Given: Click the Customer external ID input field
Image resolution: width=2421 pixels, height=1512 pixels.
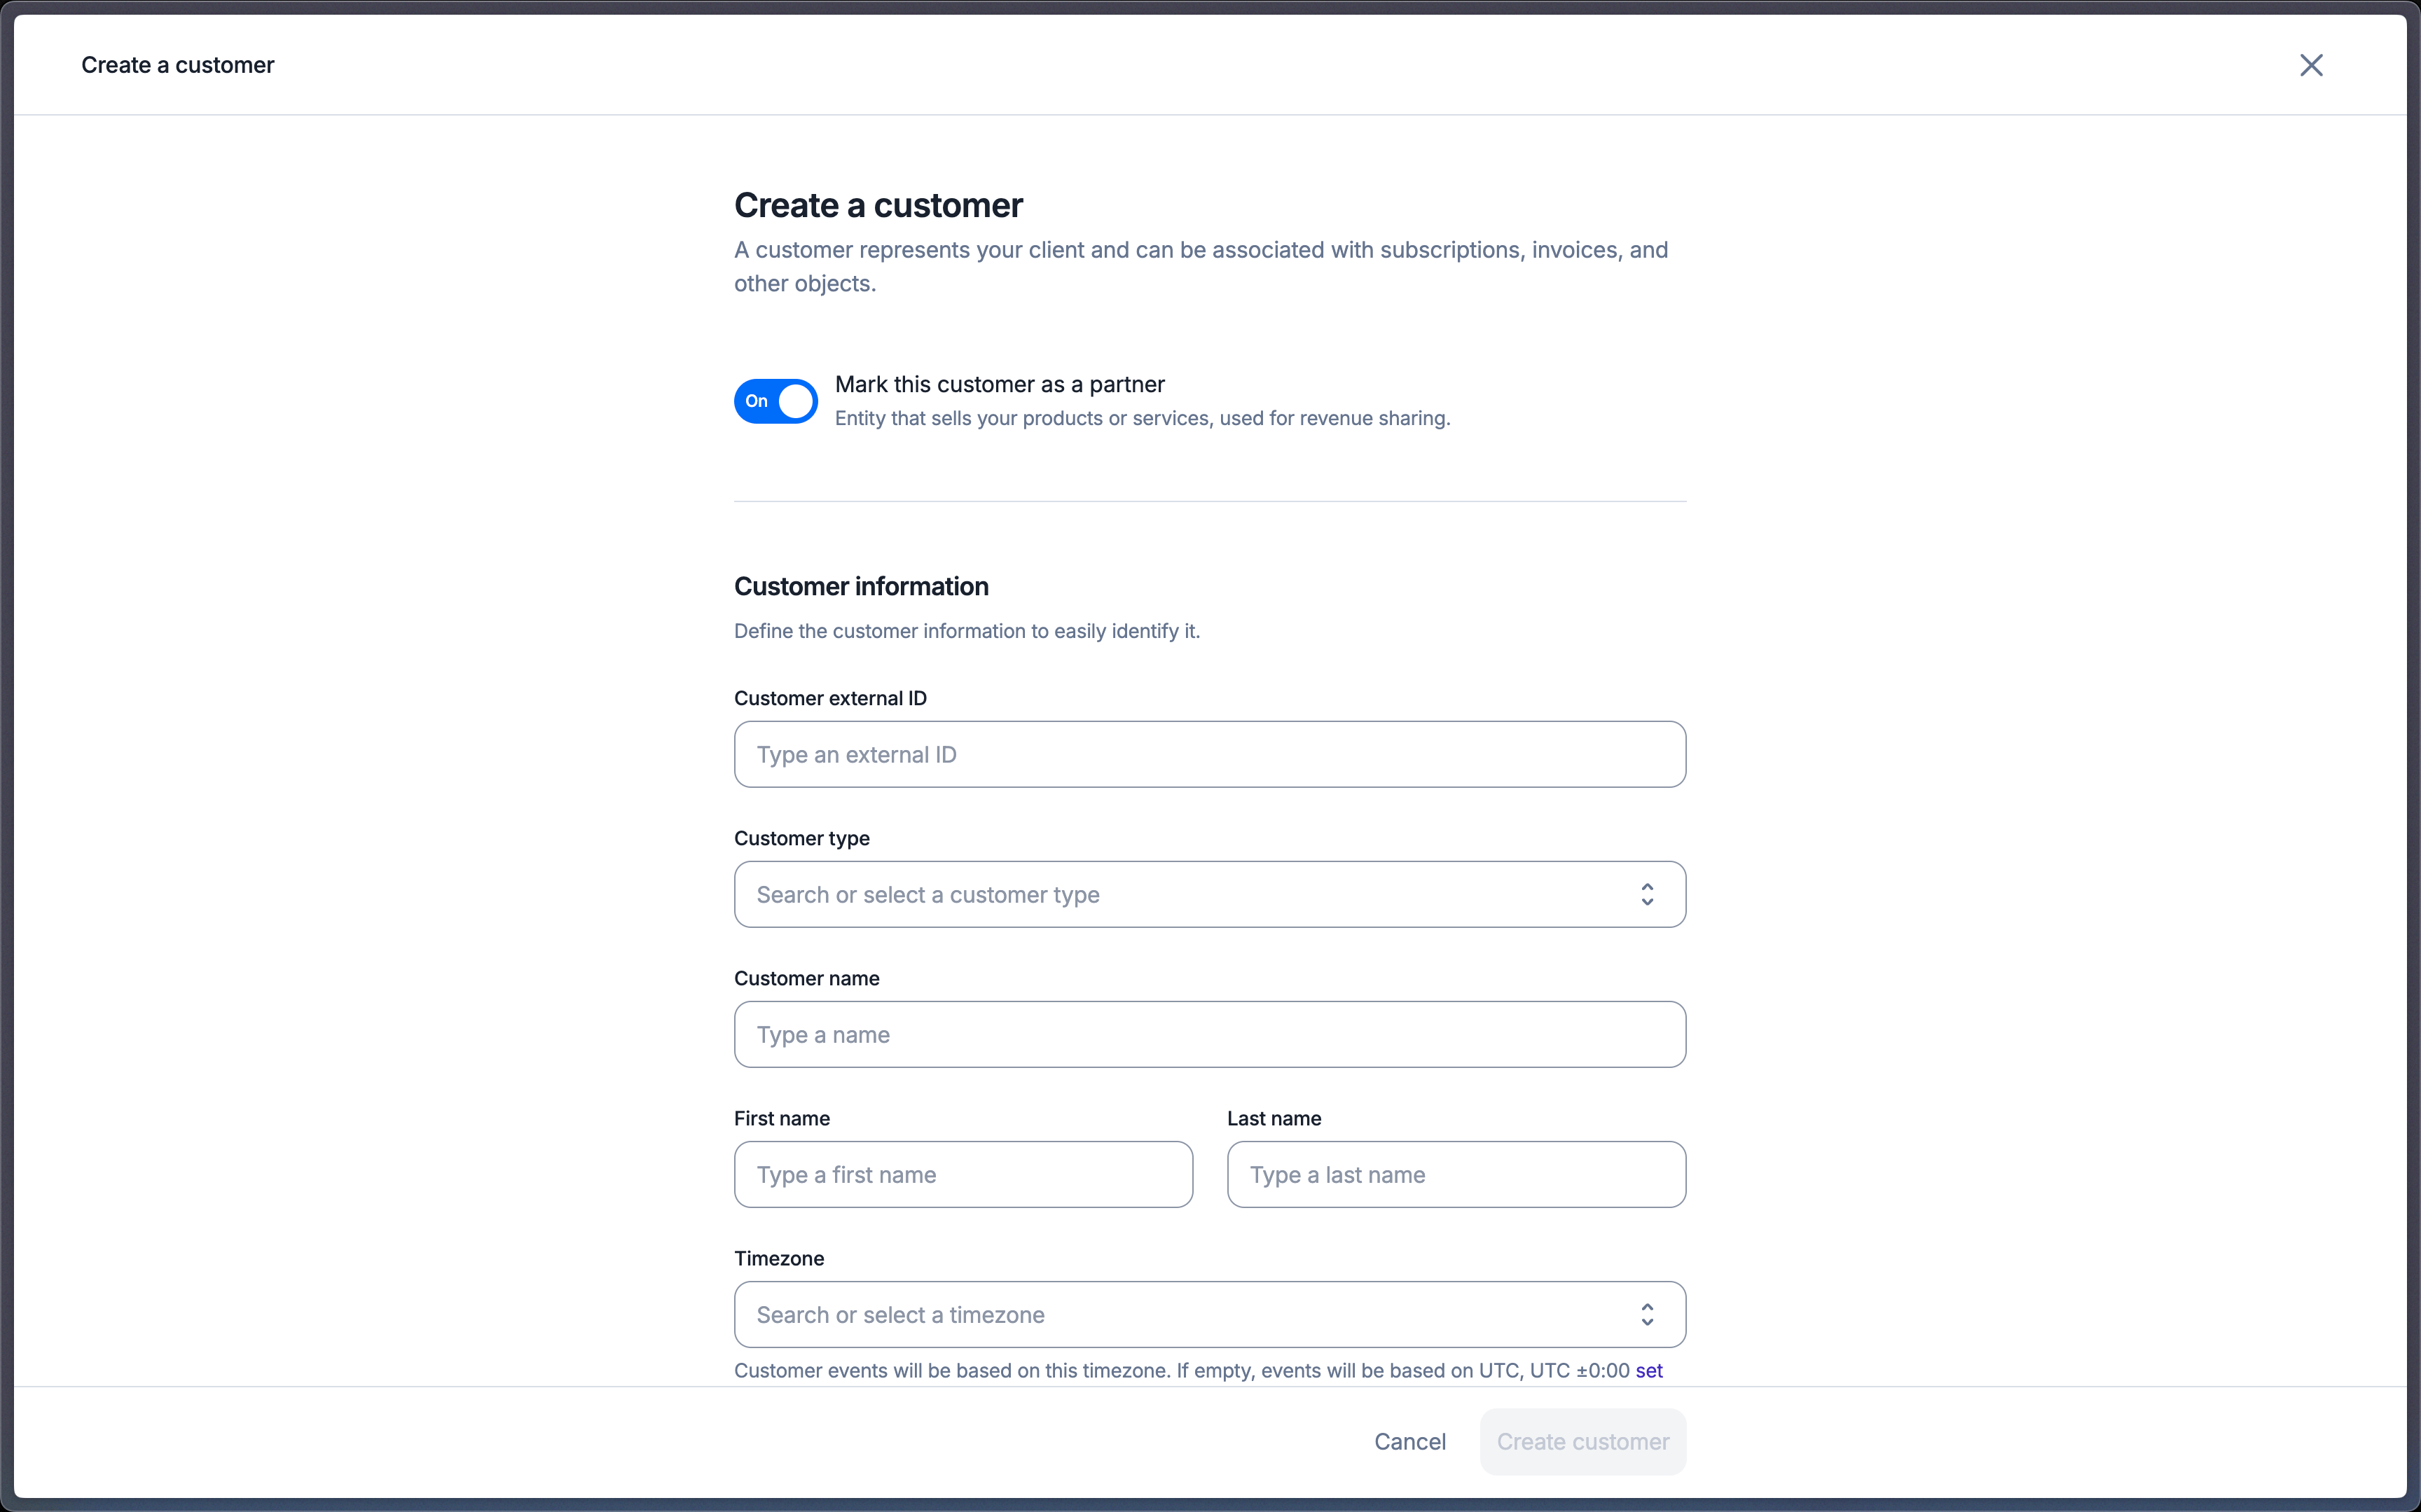Looking at the screenshot, I should (x=1210, y=754).
